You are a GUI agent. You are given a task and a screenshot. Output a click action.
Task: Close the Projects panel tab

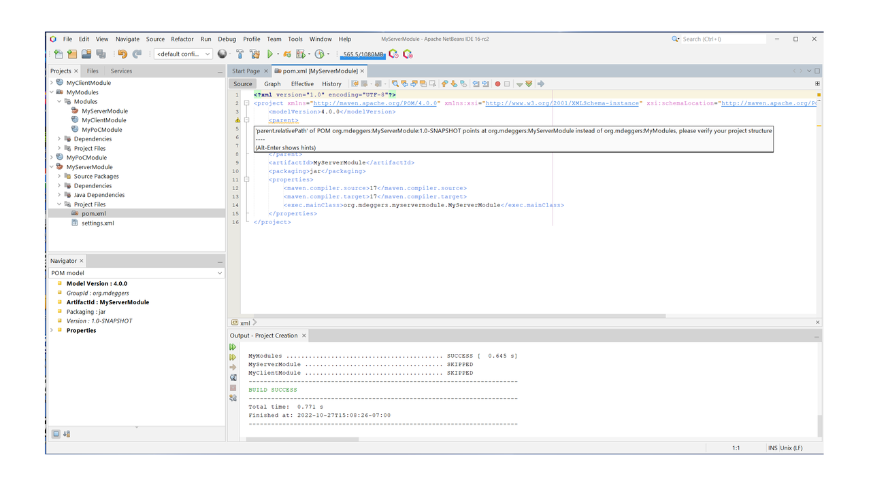76,71
